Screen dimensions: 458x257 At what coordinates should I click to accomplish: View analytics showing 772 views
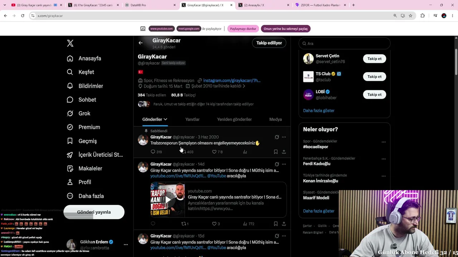(248, 224)
